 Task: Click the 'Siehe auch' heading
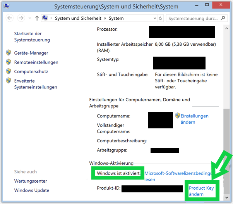(26, 172)
